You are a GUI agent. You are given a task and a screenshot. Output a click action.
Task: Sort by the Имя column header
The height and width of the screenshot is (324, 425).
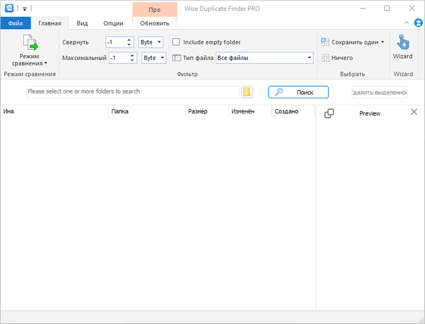[x=54, y=112]
